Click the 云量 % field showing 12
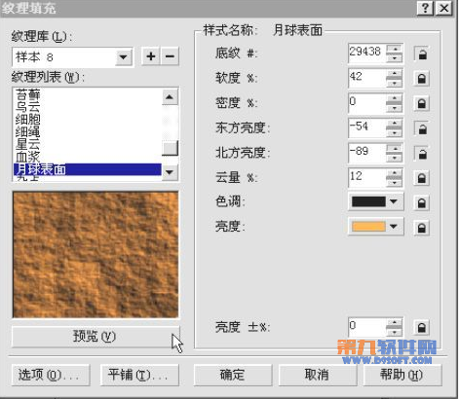This screenshot has width=459, height=399. (367, 178)
